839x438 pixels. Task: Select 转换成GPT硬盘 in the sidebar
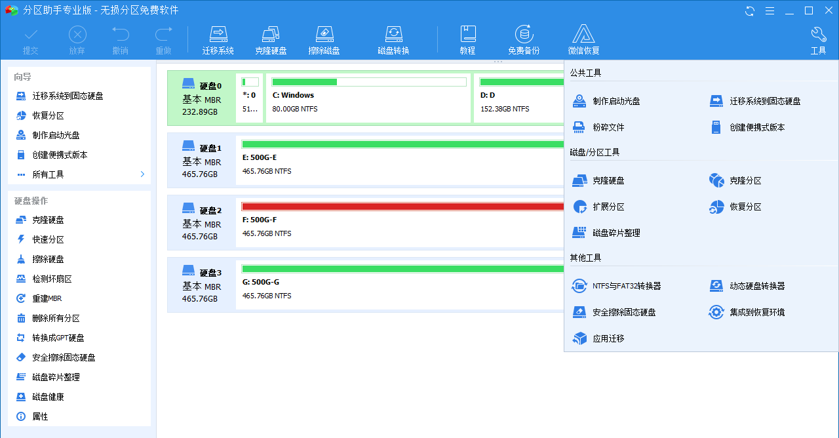click(58, 338)
